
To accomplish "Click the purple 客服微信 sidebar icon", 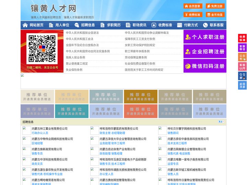I will click(x=242, y=48).
